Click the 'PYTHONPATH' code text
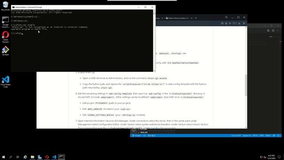The width and height of the screenshot is (284, 160). coord(102,103)
